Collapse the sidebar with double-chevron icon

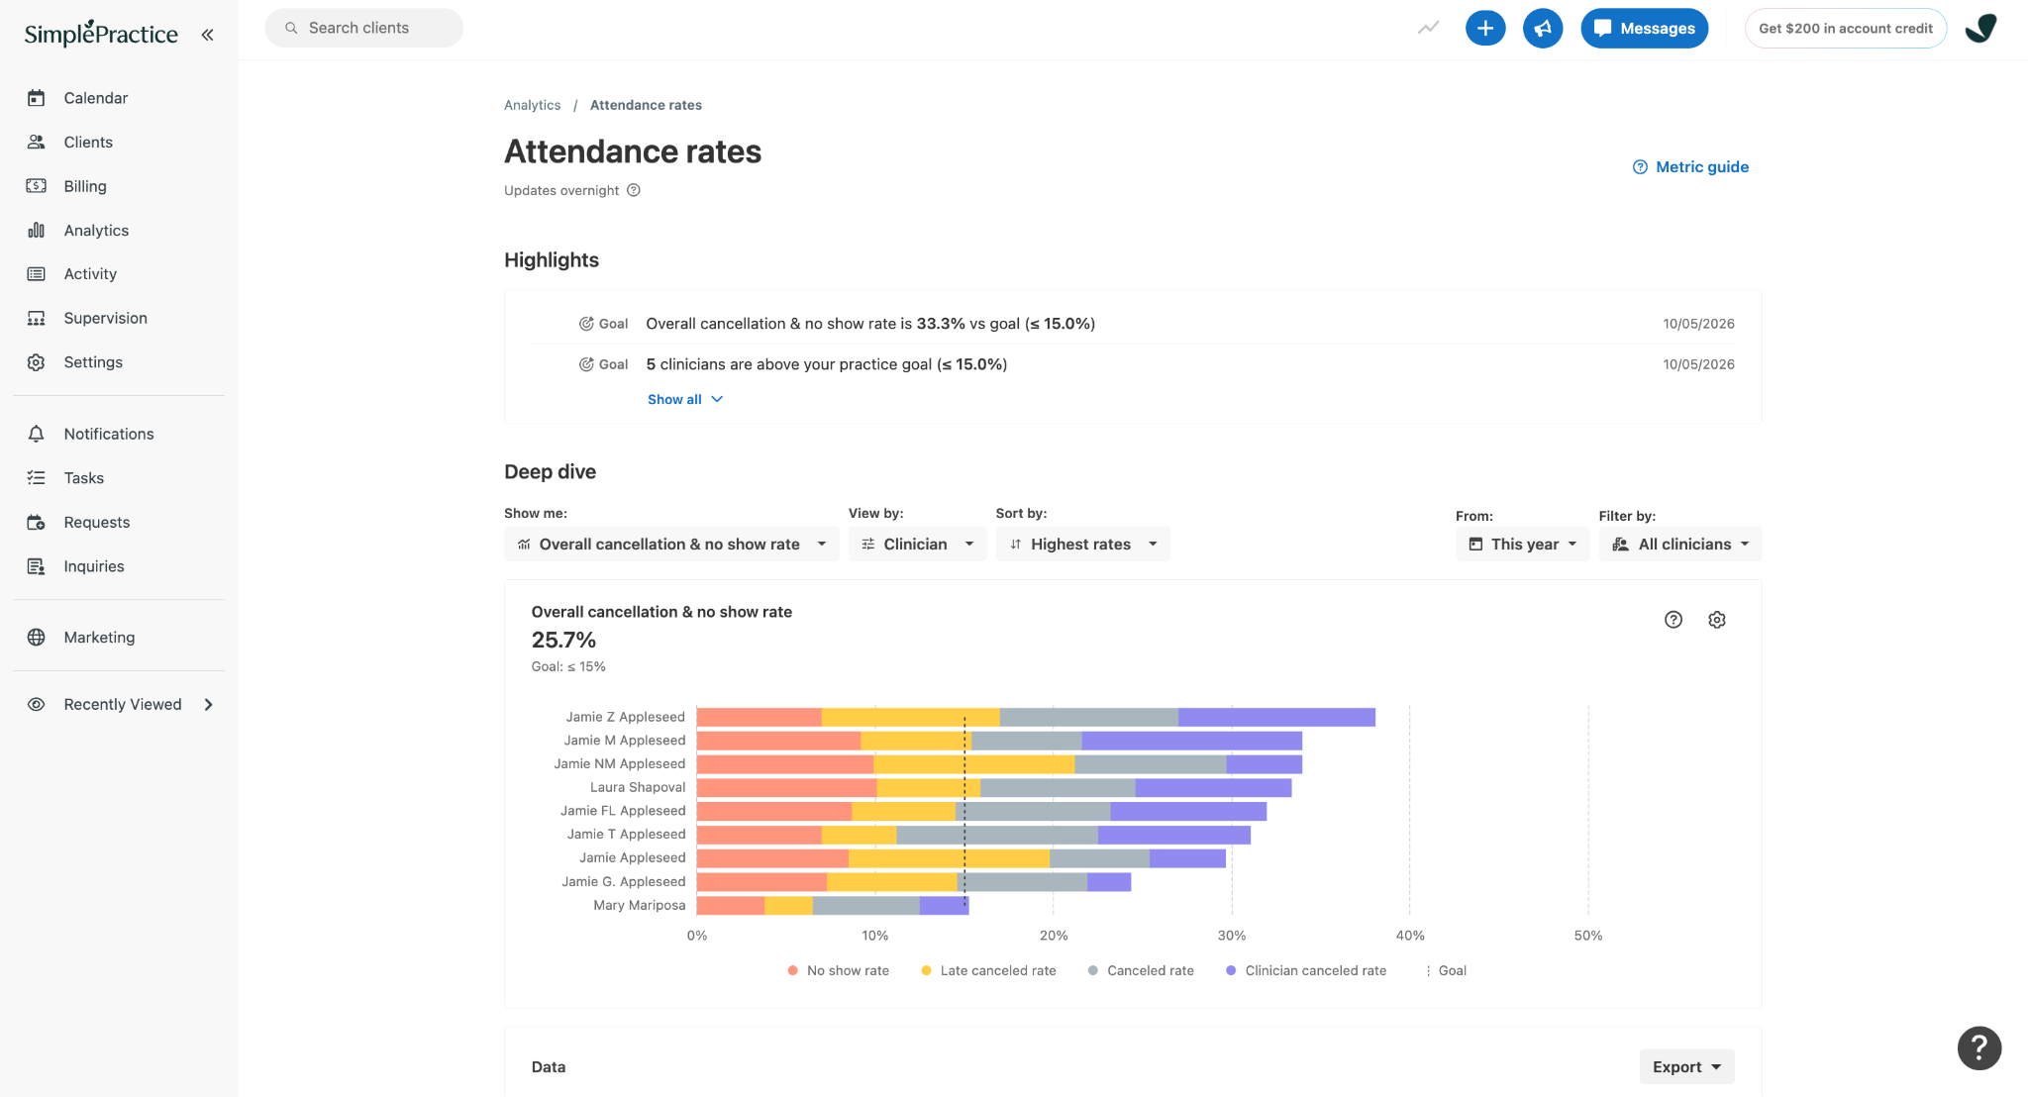(207, 35)
